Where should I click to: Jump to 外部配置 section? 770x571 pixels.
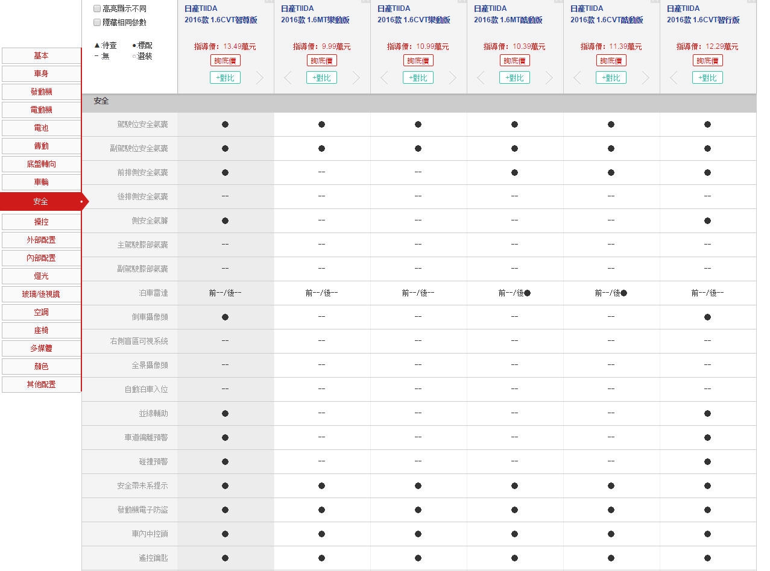(41, 240)
